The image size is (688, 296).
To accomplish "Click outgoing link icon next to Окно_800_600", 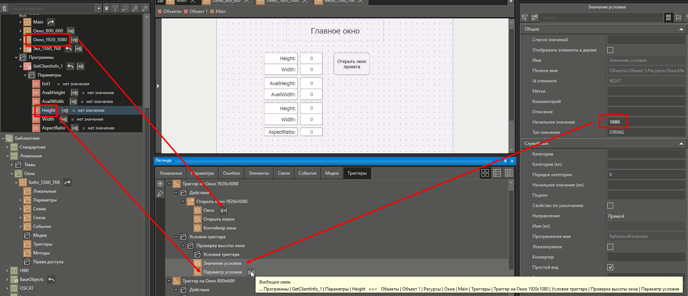I will point(71,31).
